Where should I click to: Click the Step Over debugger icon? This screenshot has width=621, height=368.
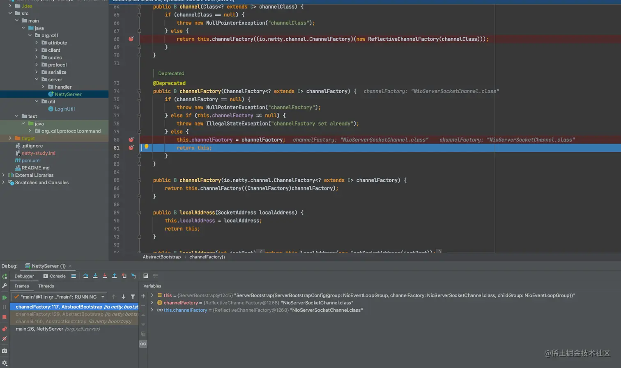pyautogui.click(x=85, y=276)
